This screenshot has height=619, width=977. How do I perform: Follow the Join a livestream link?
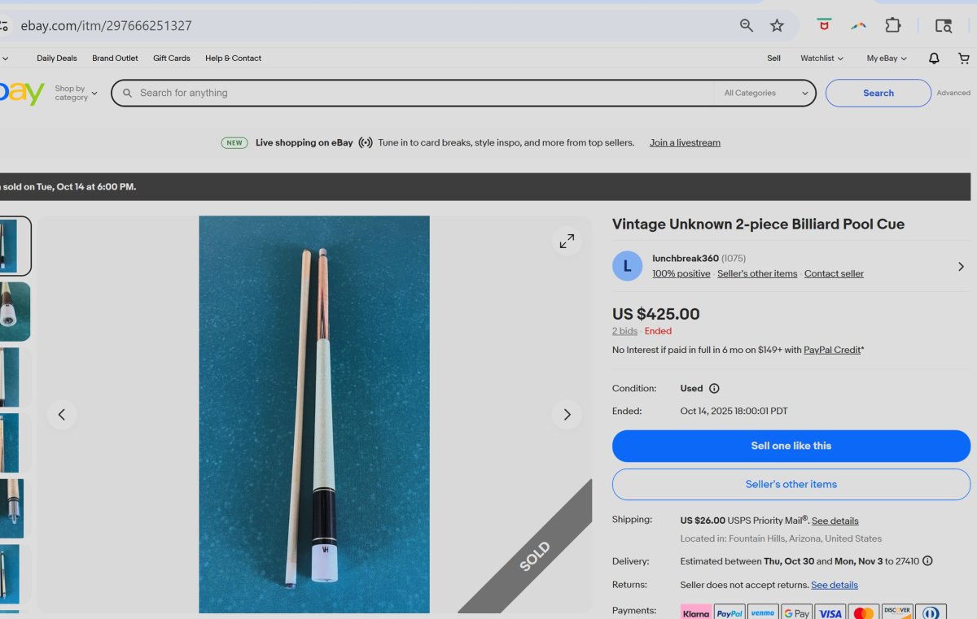[x=685, y=143]
